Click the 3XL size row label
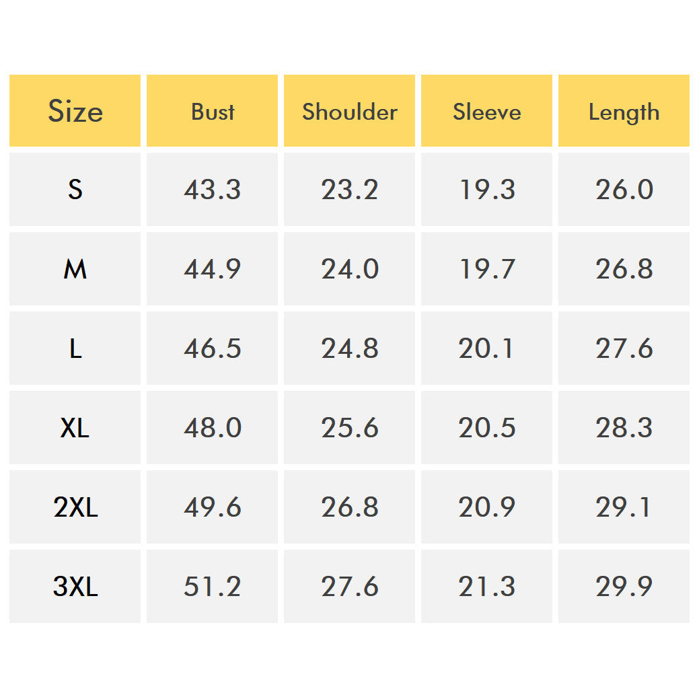The height and width of the screenshot is (699, 699). tap(75, 586)
